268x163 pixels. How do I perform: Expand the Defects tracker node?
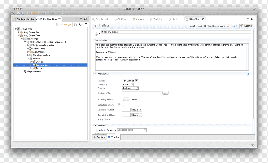31,62
